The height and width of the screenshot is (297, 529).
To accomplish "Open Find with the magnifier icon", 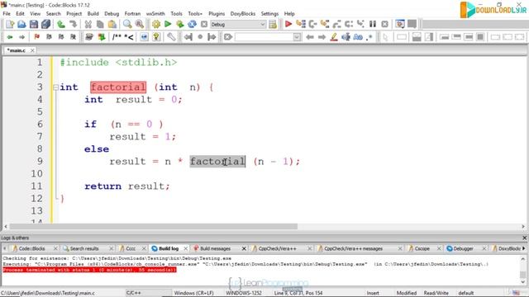I will (x=127, y=24).
